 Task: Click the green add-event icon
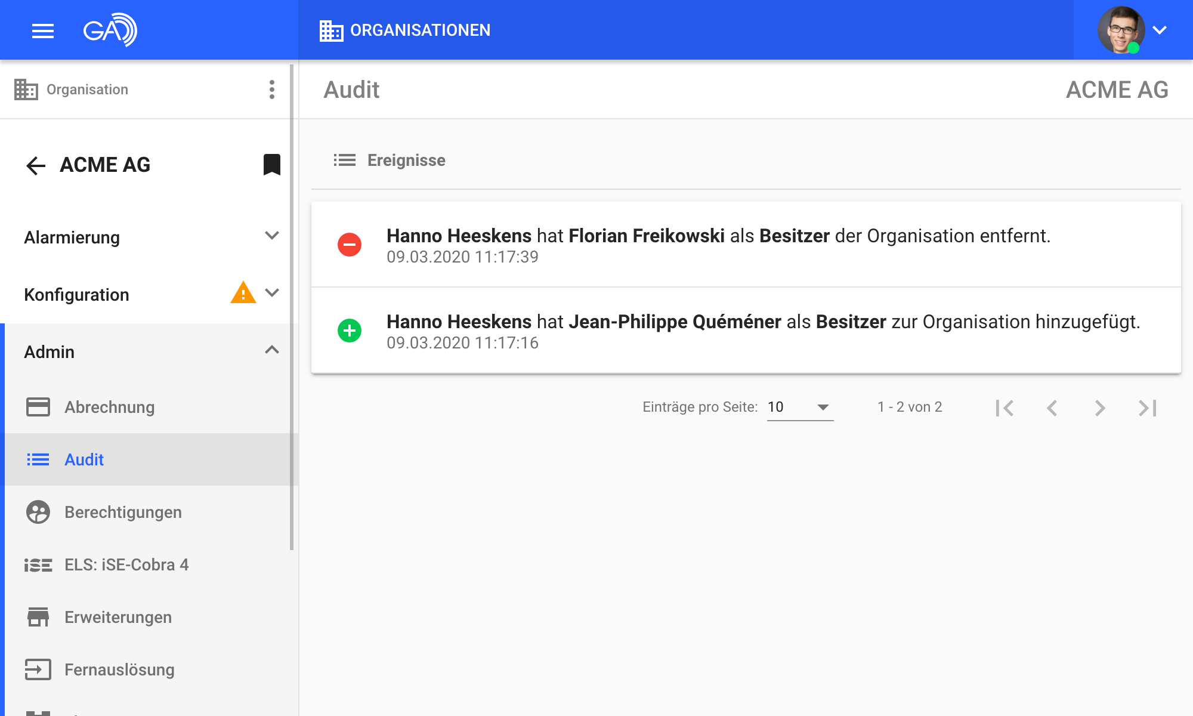[350, 331]
